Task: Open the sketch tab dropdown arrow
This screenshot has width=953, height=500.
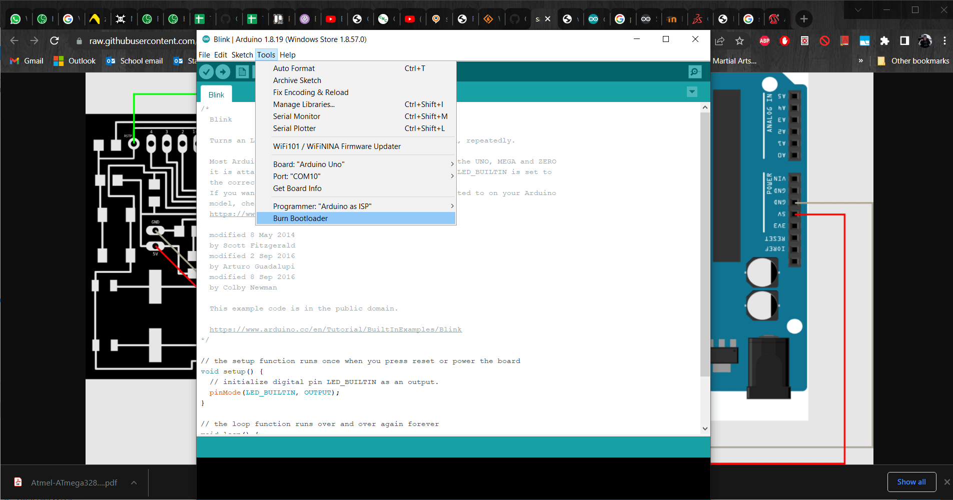Action: (692, 91)
